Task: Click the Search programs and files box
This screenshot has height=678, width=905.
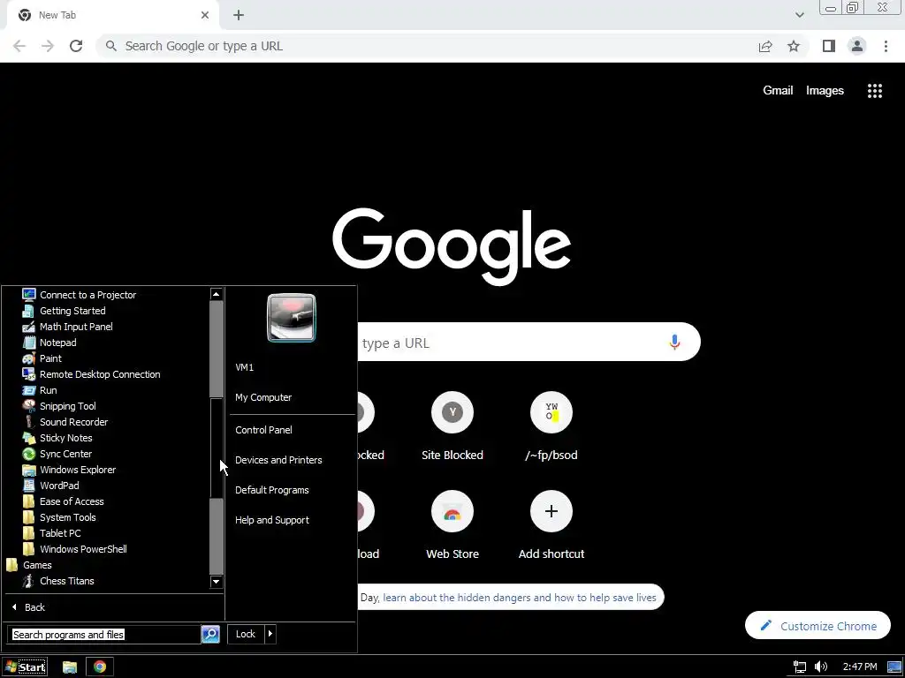Action: [x=104, y=635]
